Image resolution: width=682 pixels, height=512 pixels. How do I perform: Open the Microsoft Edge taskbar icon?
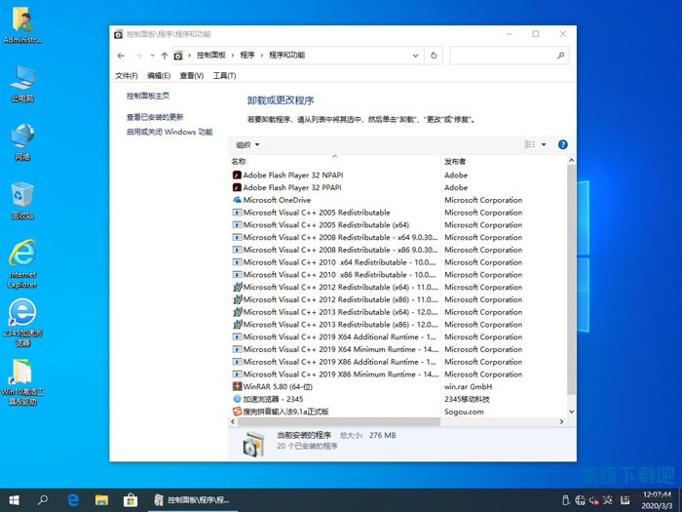[72, 499]
